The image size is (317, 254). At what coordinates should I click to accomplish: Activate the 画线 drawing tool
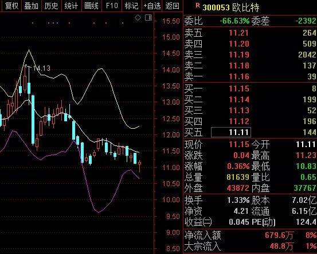(91, 6)
